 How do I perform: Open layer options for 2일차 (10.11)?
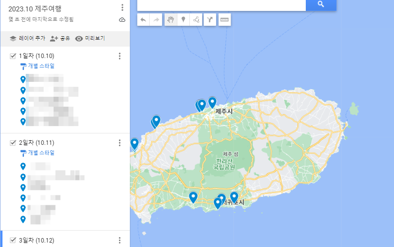(119, 143)
